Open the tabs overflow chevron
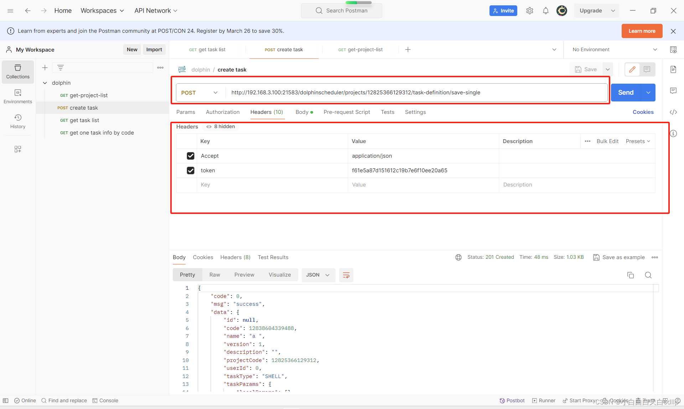The image size is (684, 409). pyautogui.click(x=554, y=49)
